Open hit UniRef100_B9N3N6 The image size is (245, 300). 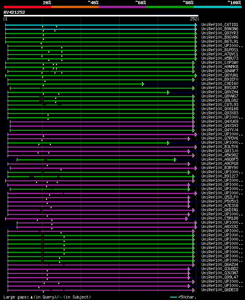tap(220, 29)
